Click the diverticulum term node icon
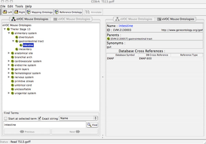This screenshot has width=206, height=144. (17, 37)
